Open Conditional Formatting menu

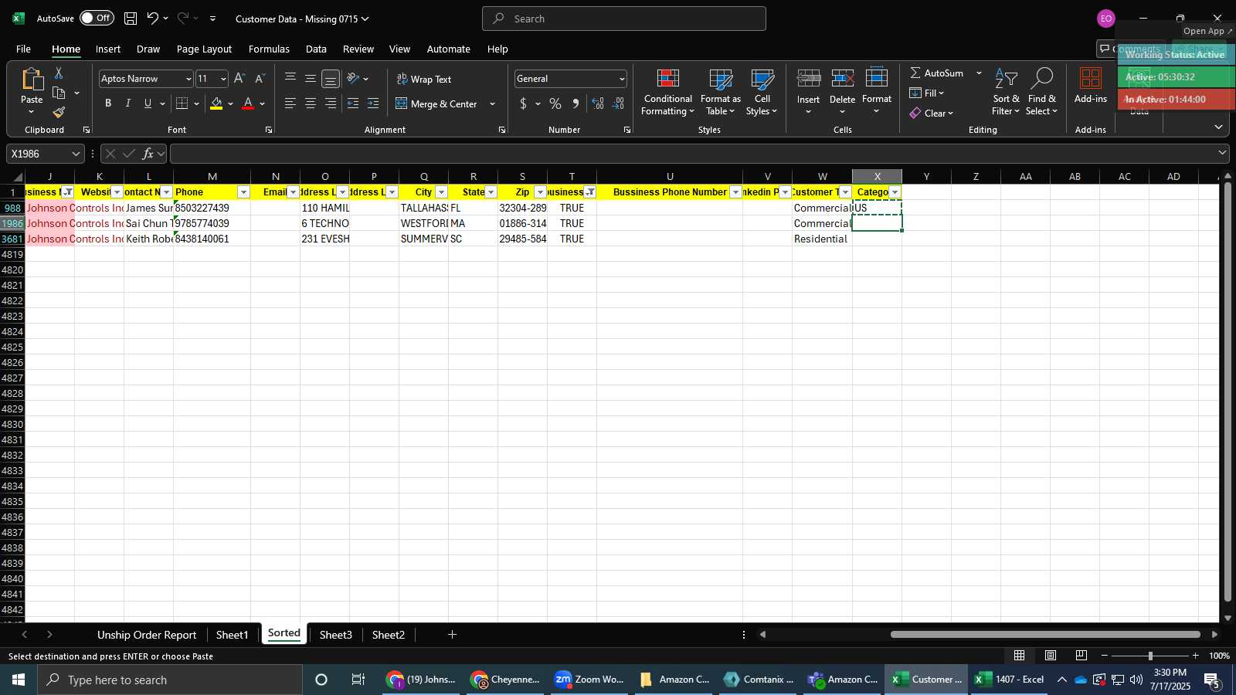668,92
